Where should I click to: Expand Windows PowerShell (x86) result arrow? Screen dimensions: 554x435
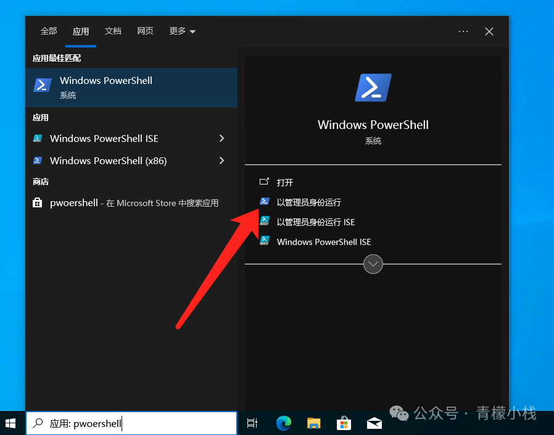click(221, 161)
